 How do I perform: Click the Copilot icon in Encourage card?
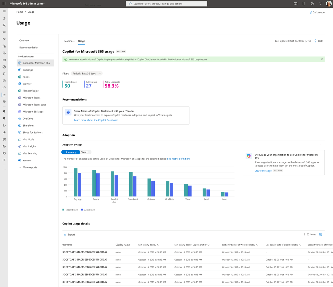pyautogui.click(x=249, y=156)
